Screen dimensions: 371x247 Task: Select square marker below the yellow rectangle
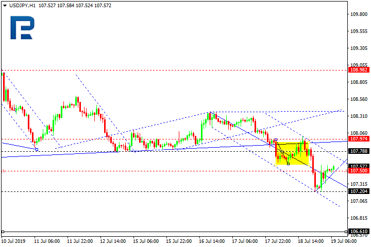click(288, 164)
